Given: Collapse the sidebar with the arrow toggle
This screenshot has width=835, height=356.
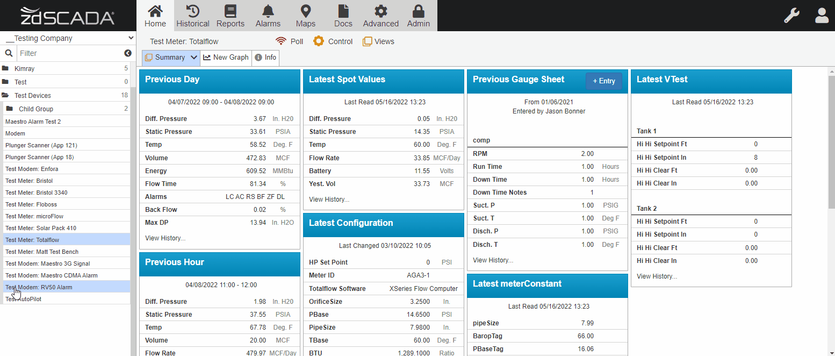Looking at the screenshot, I should pos(127,53).
